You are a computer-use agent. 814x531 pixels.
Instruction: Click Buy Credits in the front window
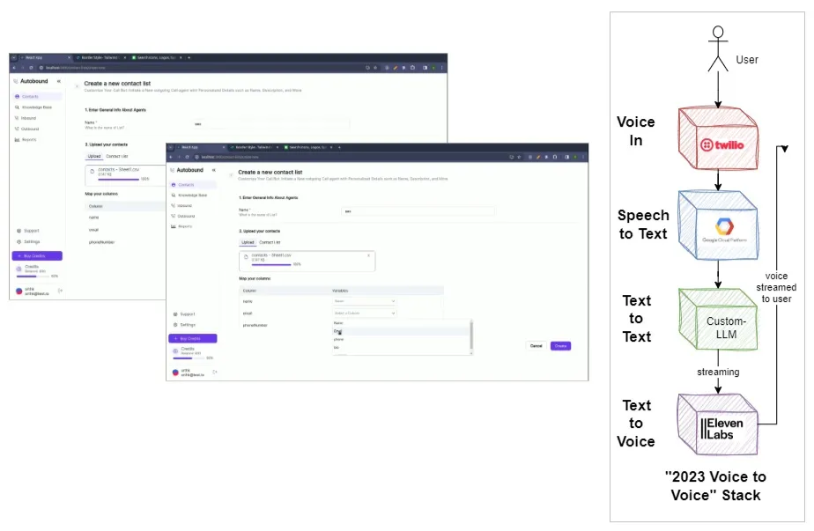click(193, 338)
